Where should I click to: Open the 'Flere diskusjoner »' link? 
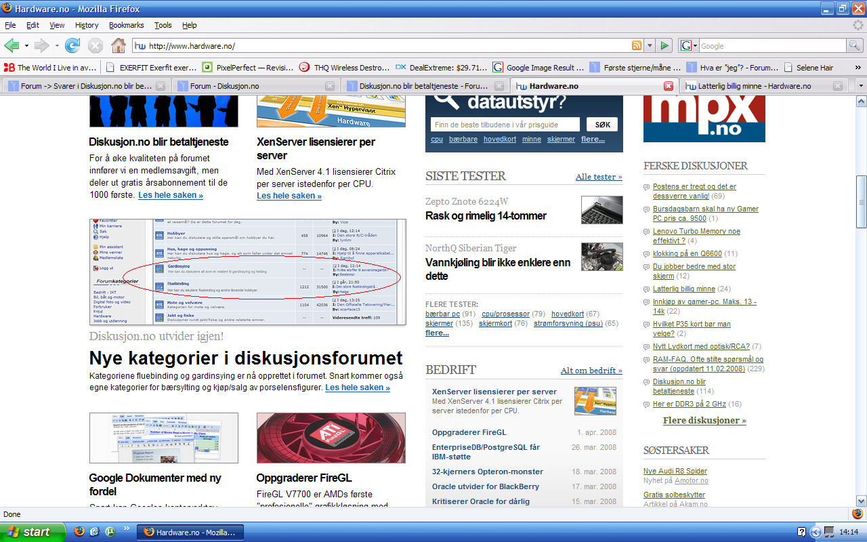click(x=704, y=420)
